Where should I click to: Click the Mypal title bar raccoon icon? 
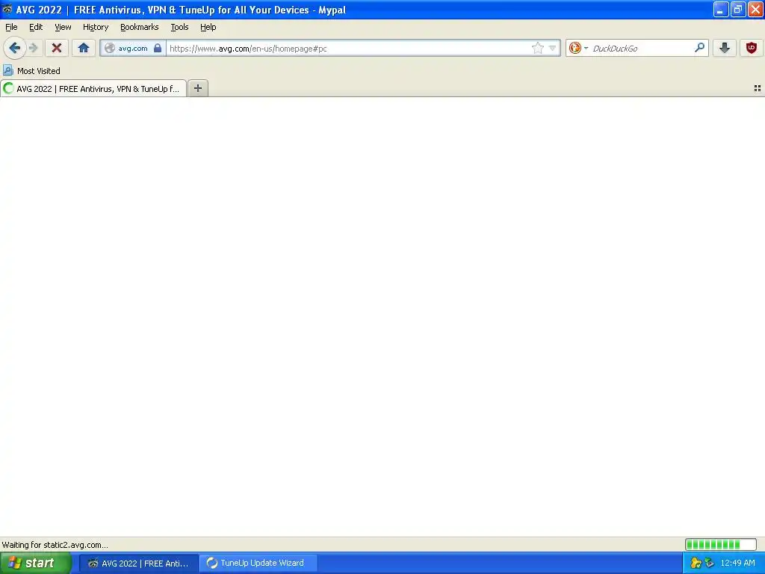[7, 9]
